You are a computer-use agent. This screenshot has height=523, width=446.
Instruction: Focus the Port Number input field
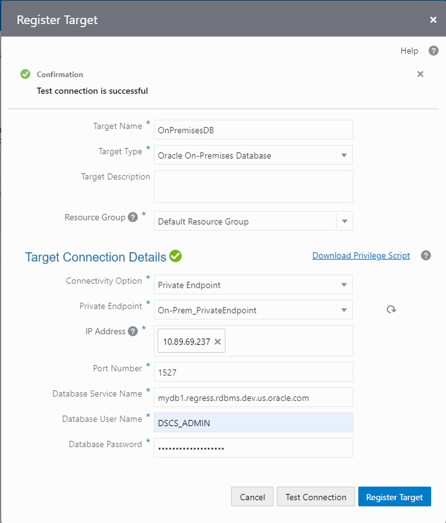(253, 372)
